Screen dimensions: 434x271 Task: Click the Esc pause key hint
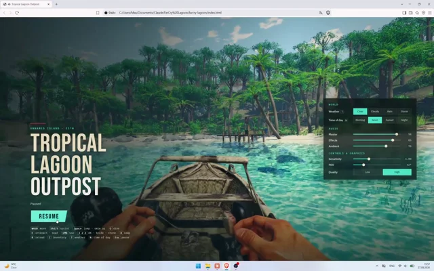point(122,237)
